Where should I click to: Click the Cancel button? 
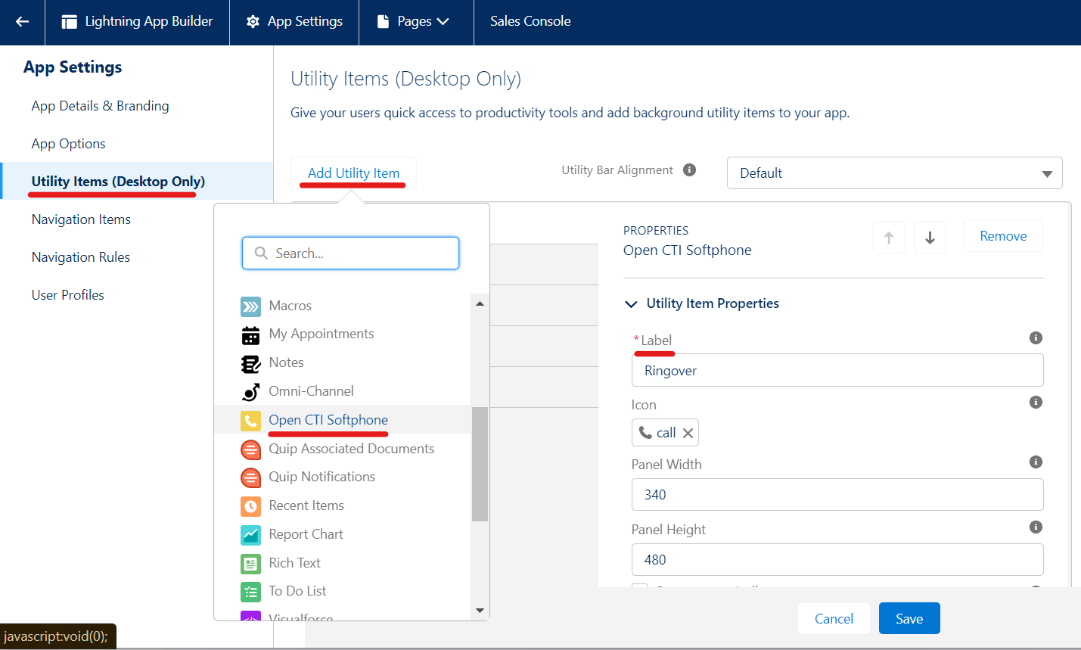tap(834, 618)
